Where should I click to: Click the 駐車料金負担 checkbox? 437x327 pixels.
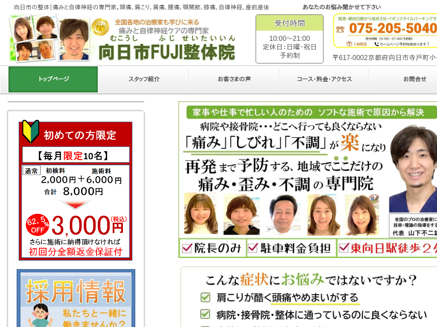[x=253, y=248]
